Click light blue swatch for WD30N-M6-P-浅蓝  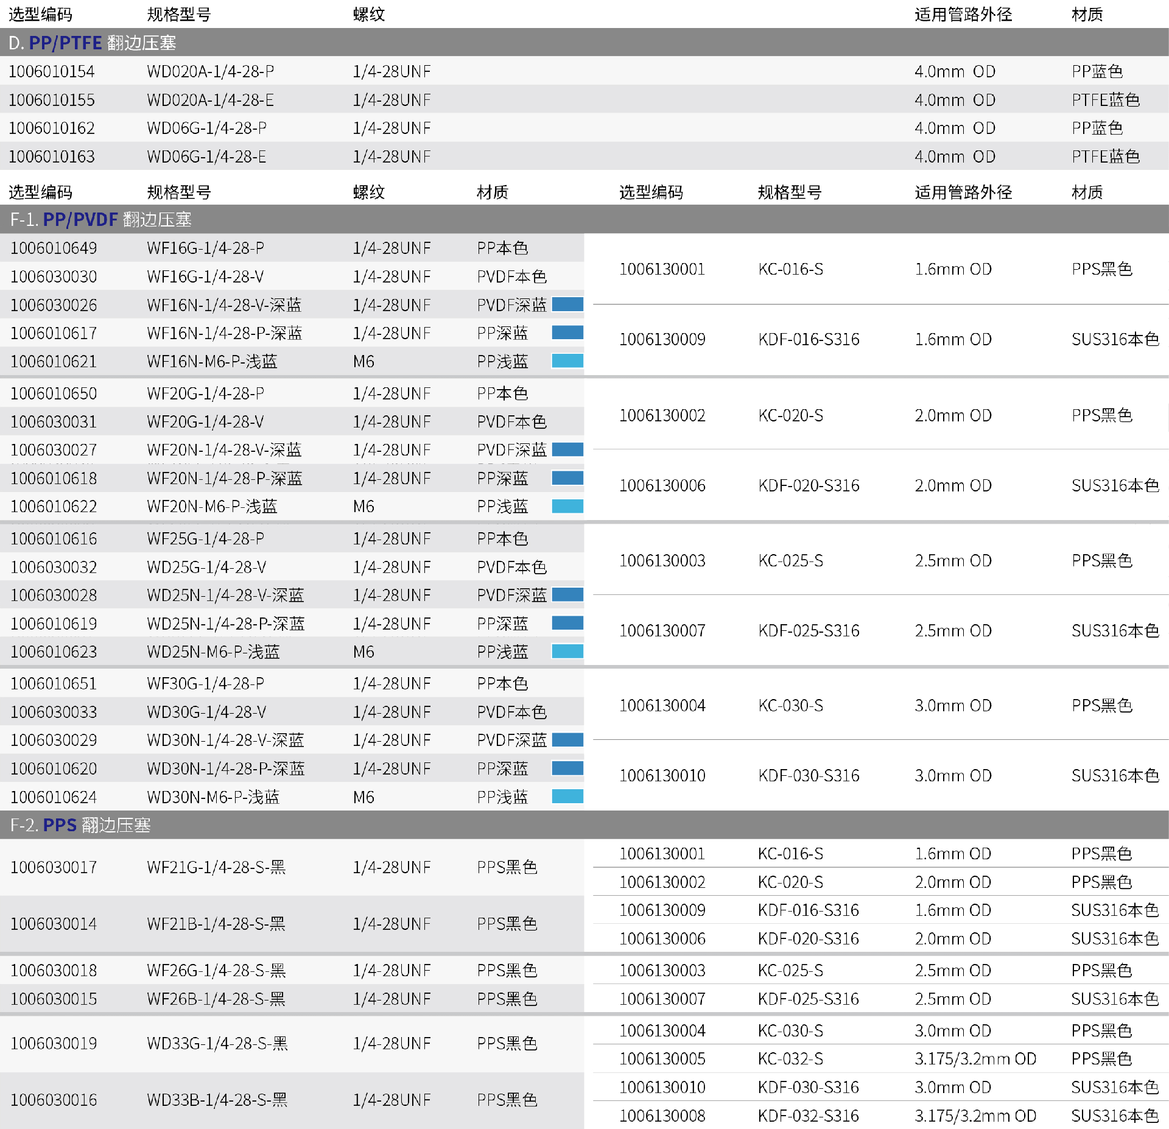567,797
